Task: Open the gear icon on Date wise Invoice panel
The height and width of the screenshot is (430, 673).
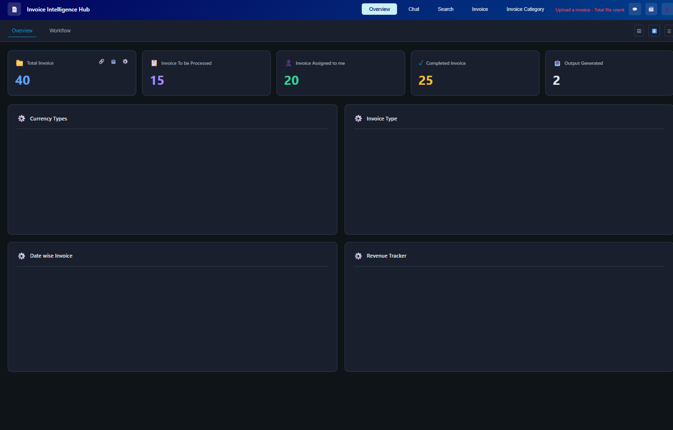Action: click(x=21, y=256)
